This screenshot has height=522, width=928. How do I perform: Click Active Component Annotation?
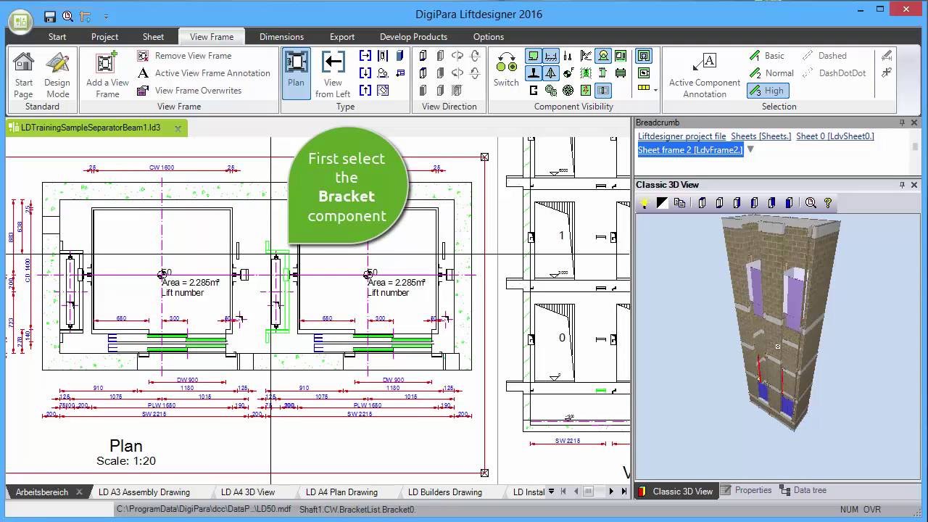click(x=704, y=75)
